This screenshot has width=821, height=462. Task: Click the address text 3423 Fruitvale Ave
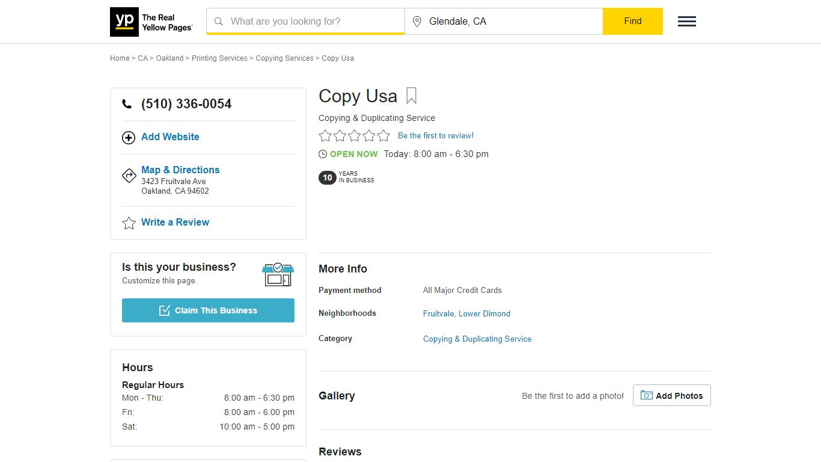[174, 181]
